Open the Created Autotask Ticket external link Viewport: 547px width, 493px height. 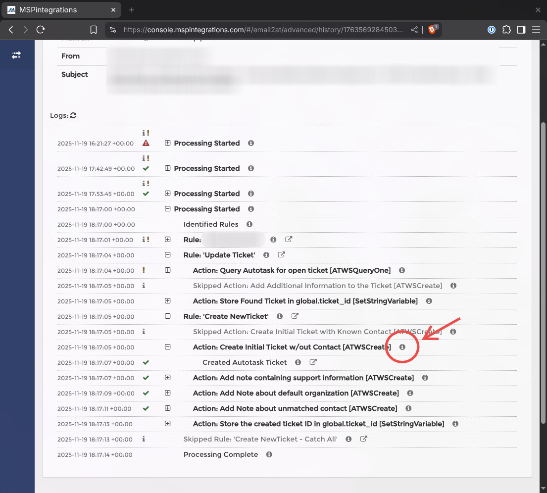click(313, 362)
